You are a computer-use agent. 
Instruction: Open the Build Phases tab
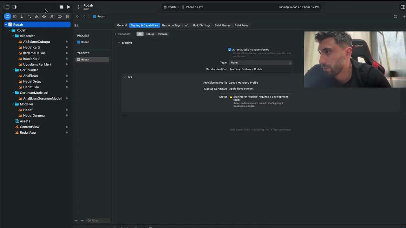222,25
